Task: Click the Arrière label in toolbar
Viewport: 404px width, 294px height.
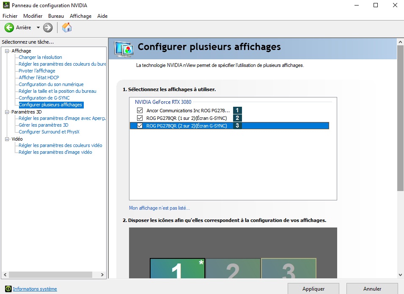Action: (23, 28)
